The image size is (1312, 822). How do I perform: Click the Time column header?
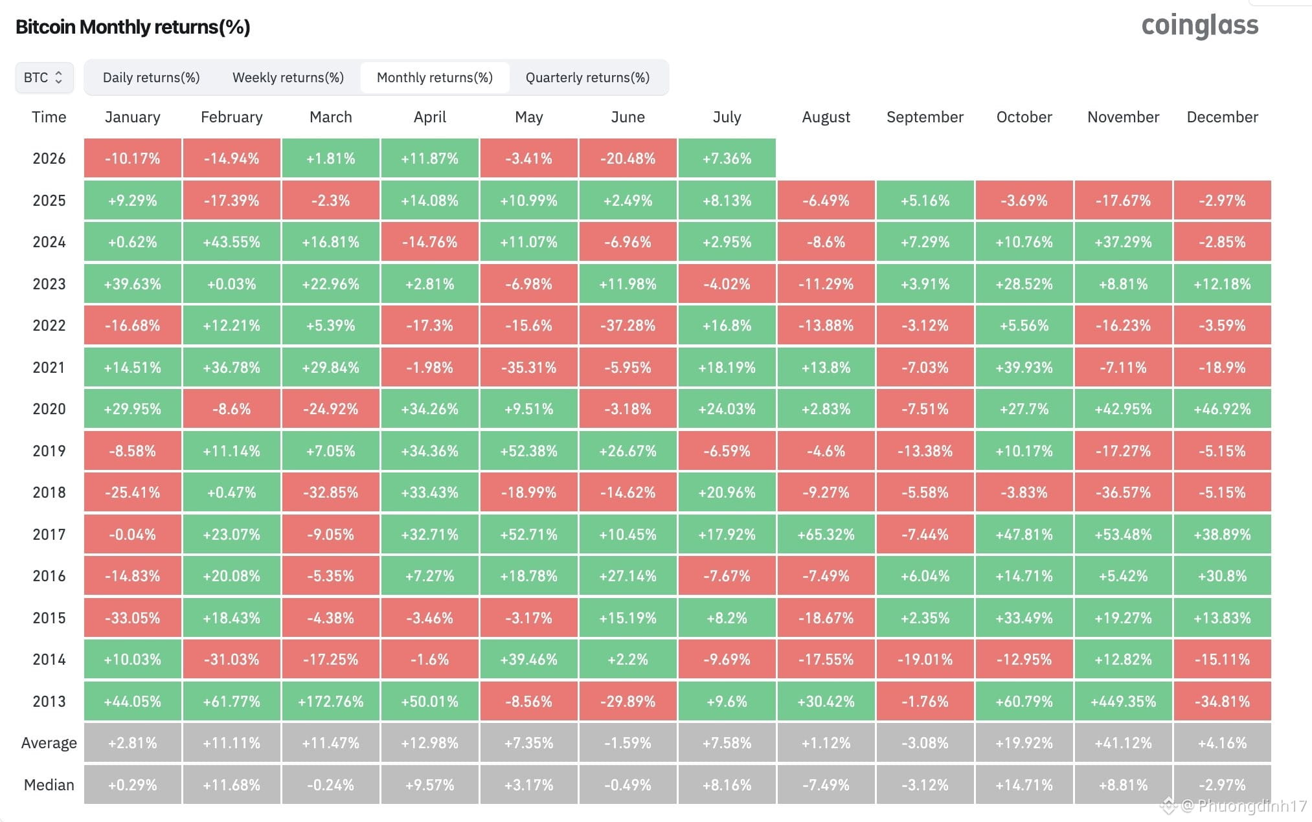pyautogui.click(x=49, y=117)
